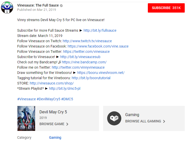
Task: Open the Vinesauce channel avatar
Action: 7,8
